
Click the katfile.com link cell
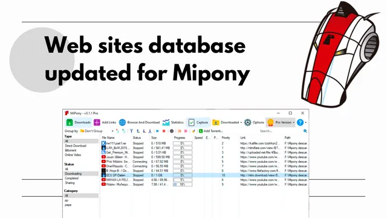260,144
